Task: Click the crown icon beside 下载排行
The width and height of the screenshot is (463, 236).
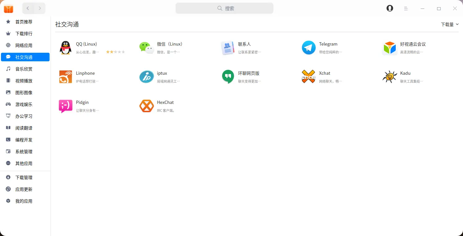Action: point(8,33)
